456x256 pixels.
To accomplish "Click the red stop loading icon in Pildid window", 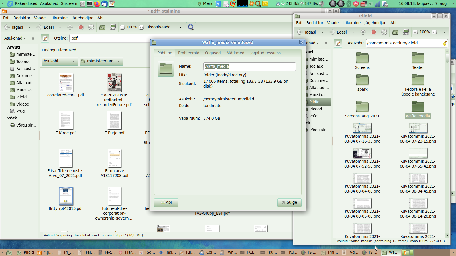I will 374,32.
